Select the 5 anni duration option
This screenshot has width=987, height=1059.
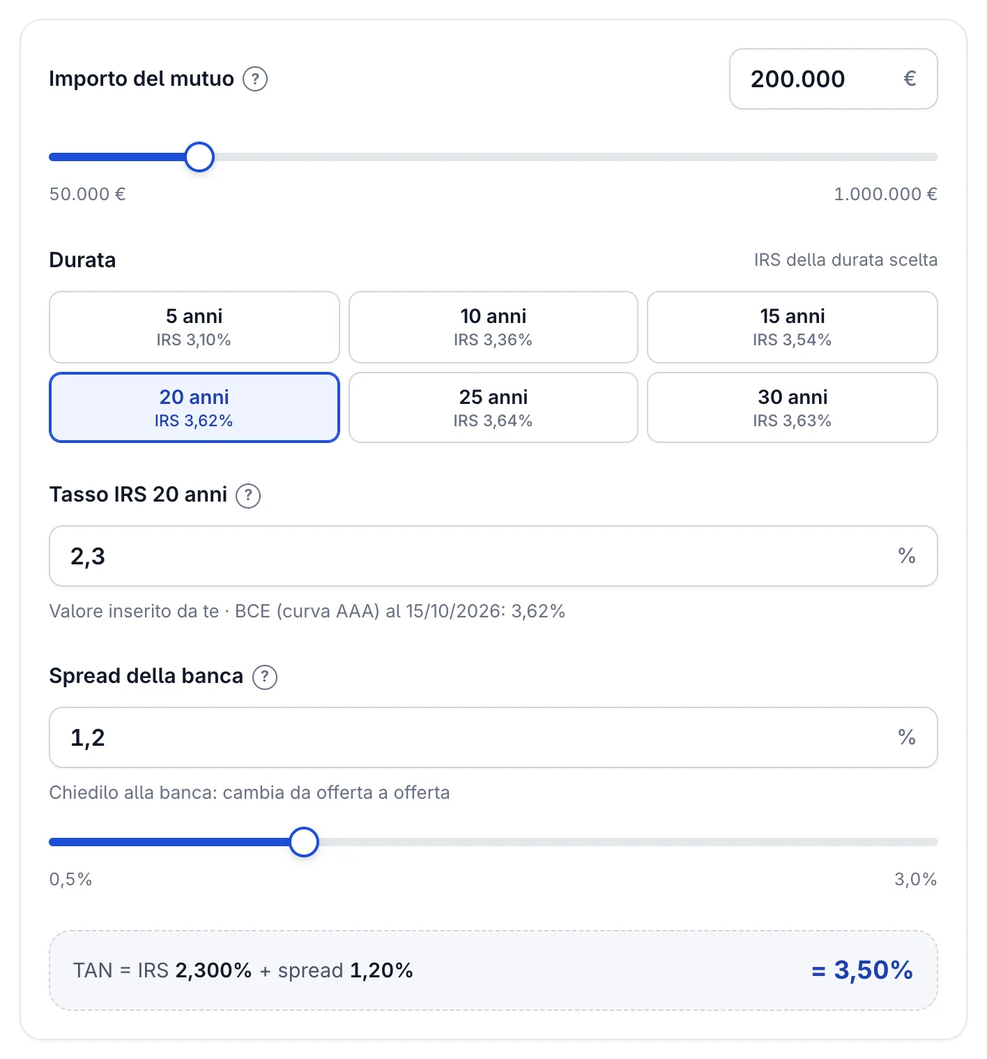[194, 327]
